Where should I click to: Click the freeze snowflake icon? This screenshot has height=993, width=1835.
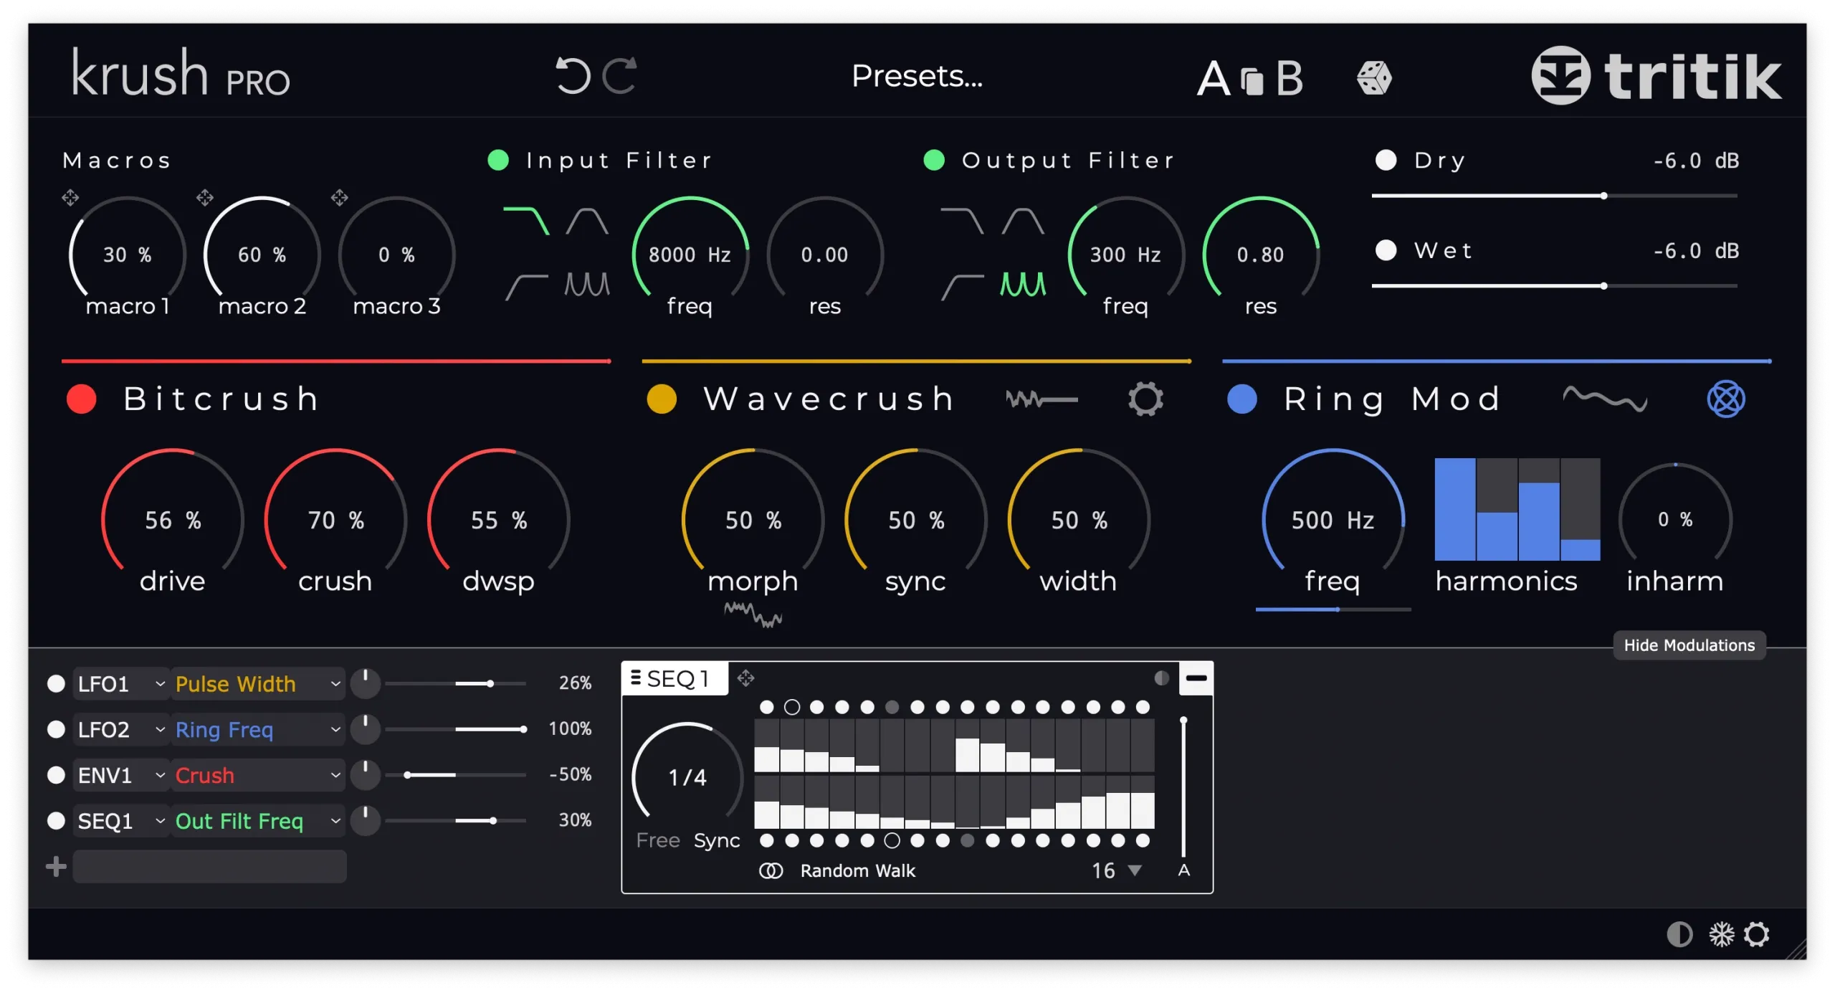(x=1721, y=934)
